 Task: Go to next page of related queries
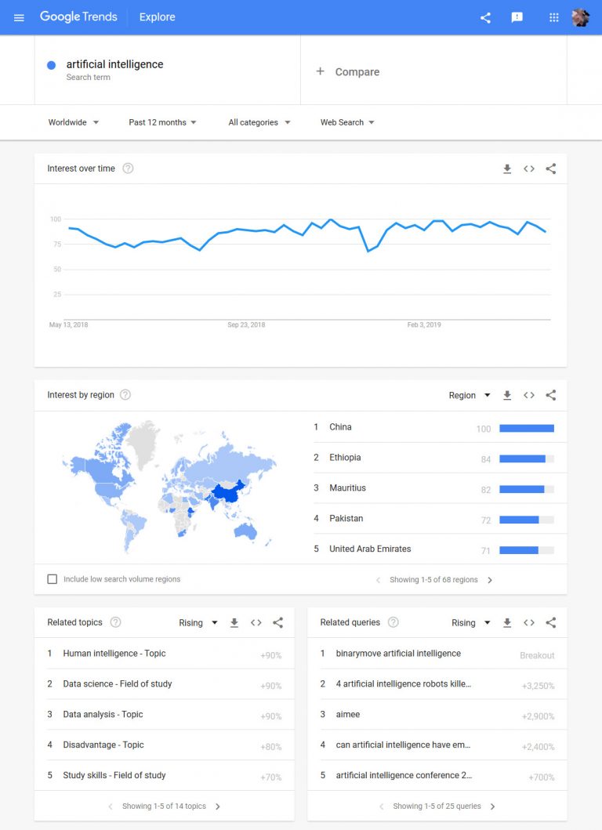tap(492, 806)
